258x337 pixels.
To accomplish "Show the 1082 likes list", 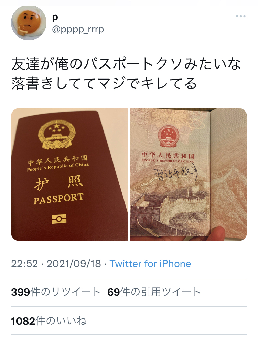I will click(x=49, y=321).
